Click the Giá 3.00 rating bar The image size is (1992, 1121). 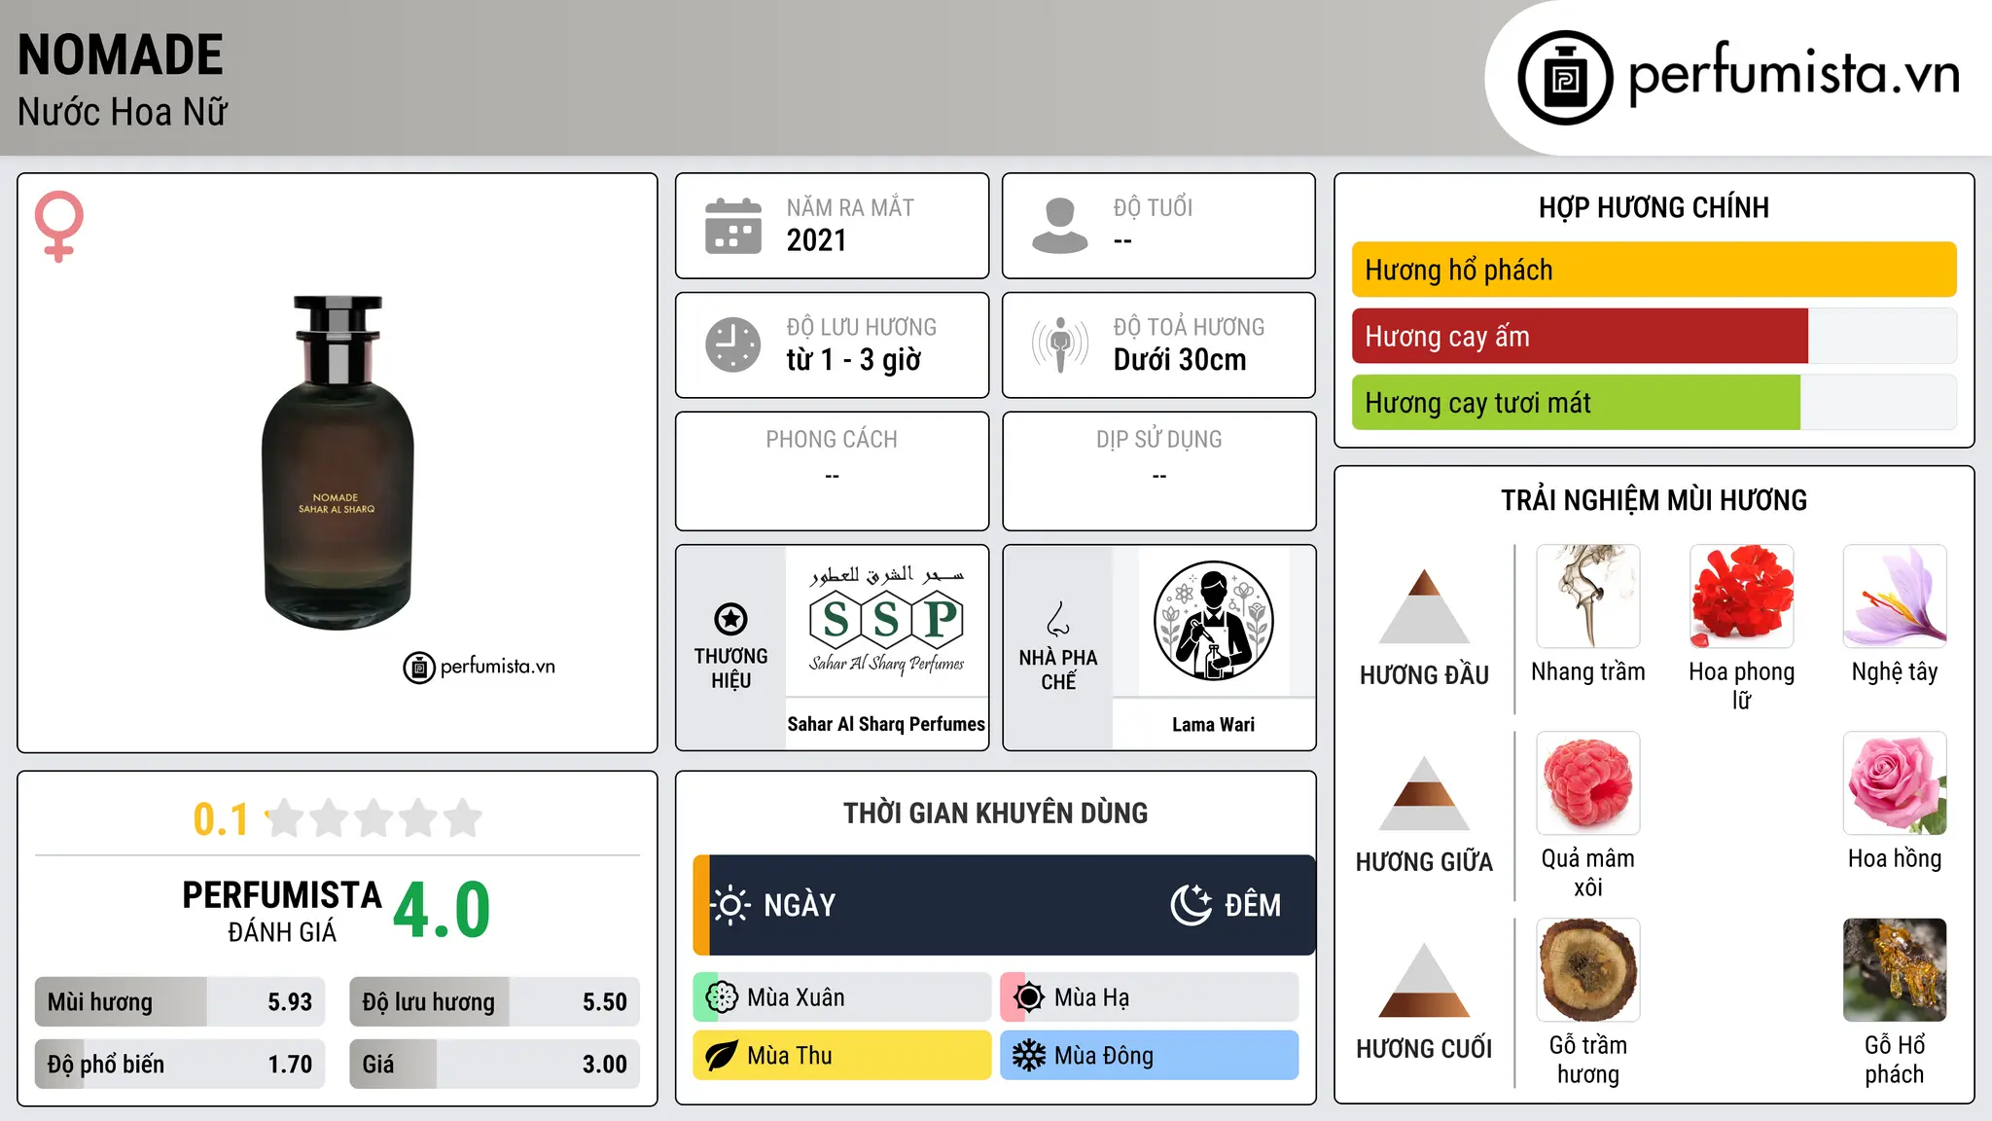[495, 1064]
